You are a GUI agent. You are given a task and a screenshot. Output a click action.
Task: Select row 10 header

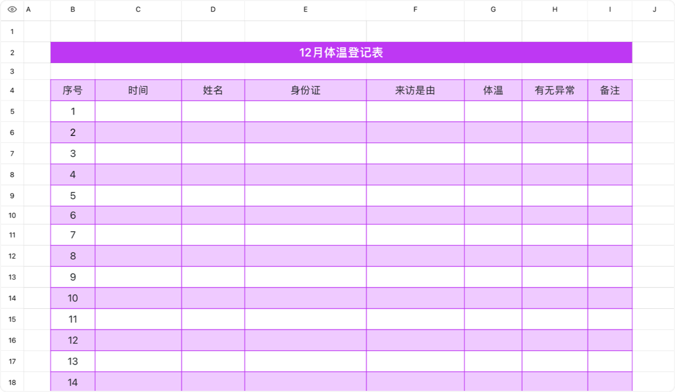point(12,216)
